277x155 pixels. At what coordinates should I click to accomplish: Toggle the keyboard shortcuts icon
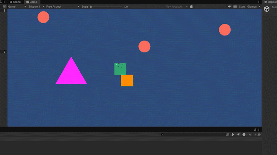pos(235,7)
